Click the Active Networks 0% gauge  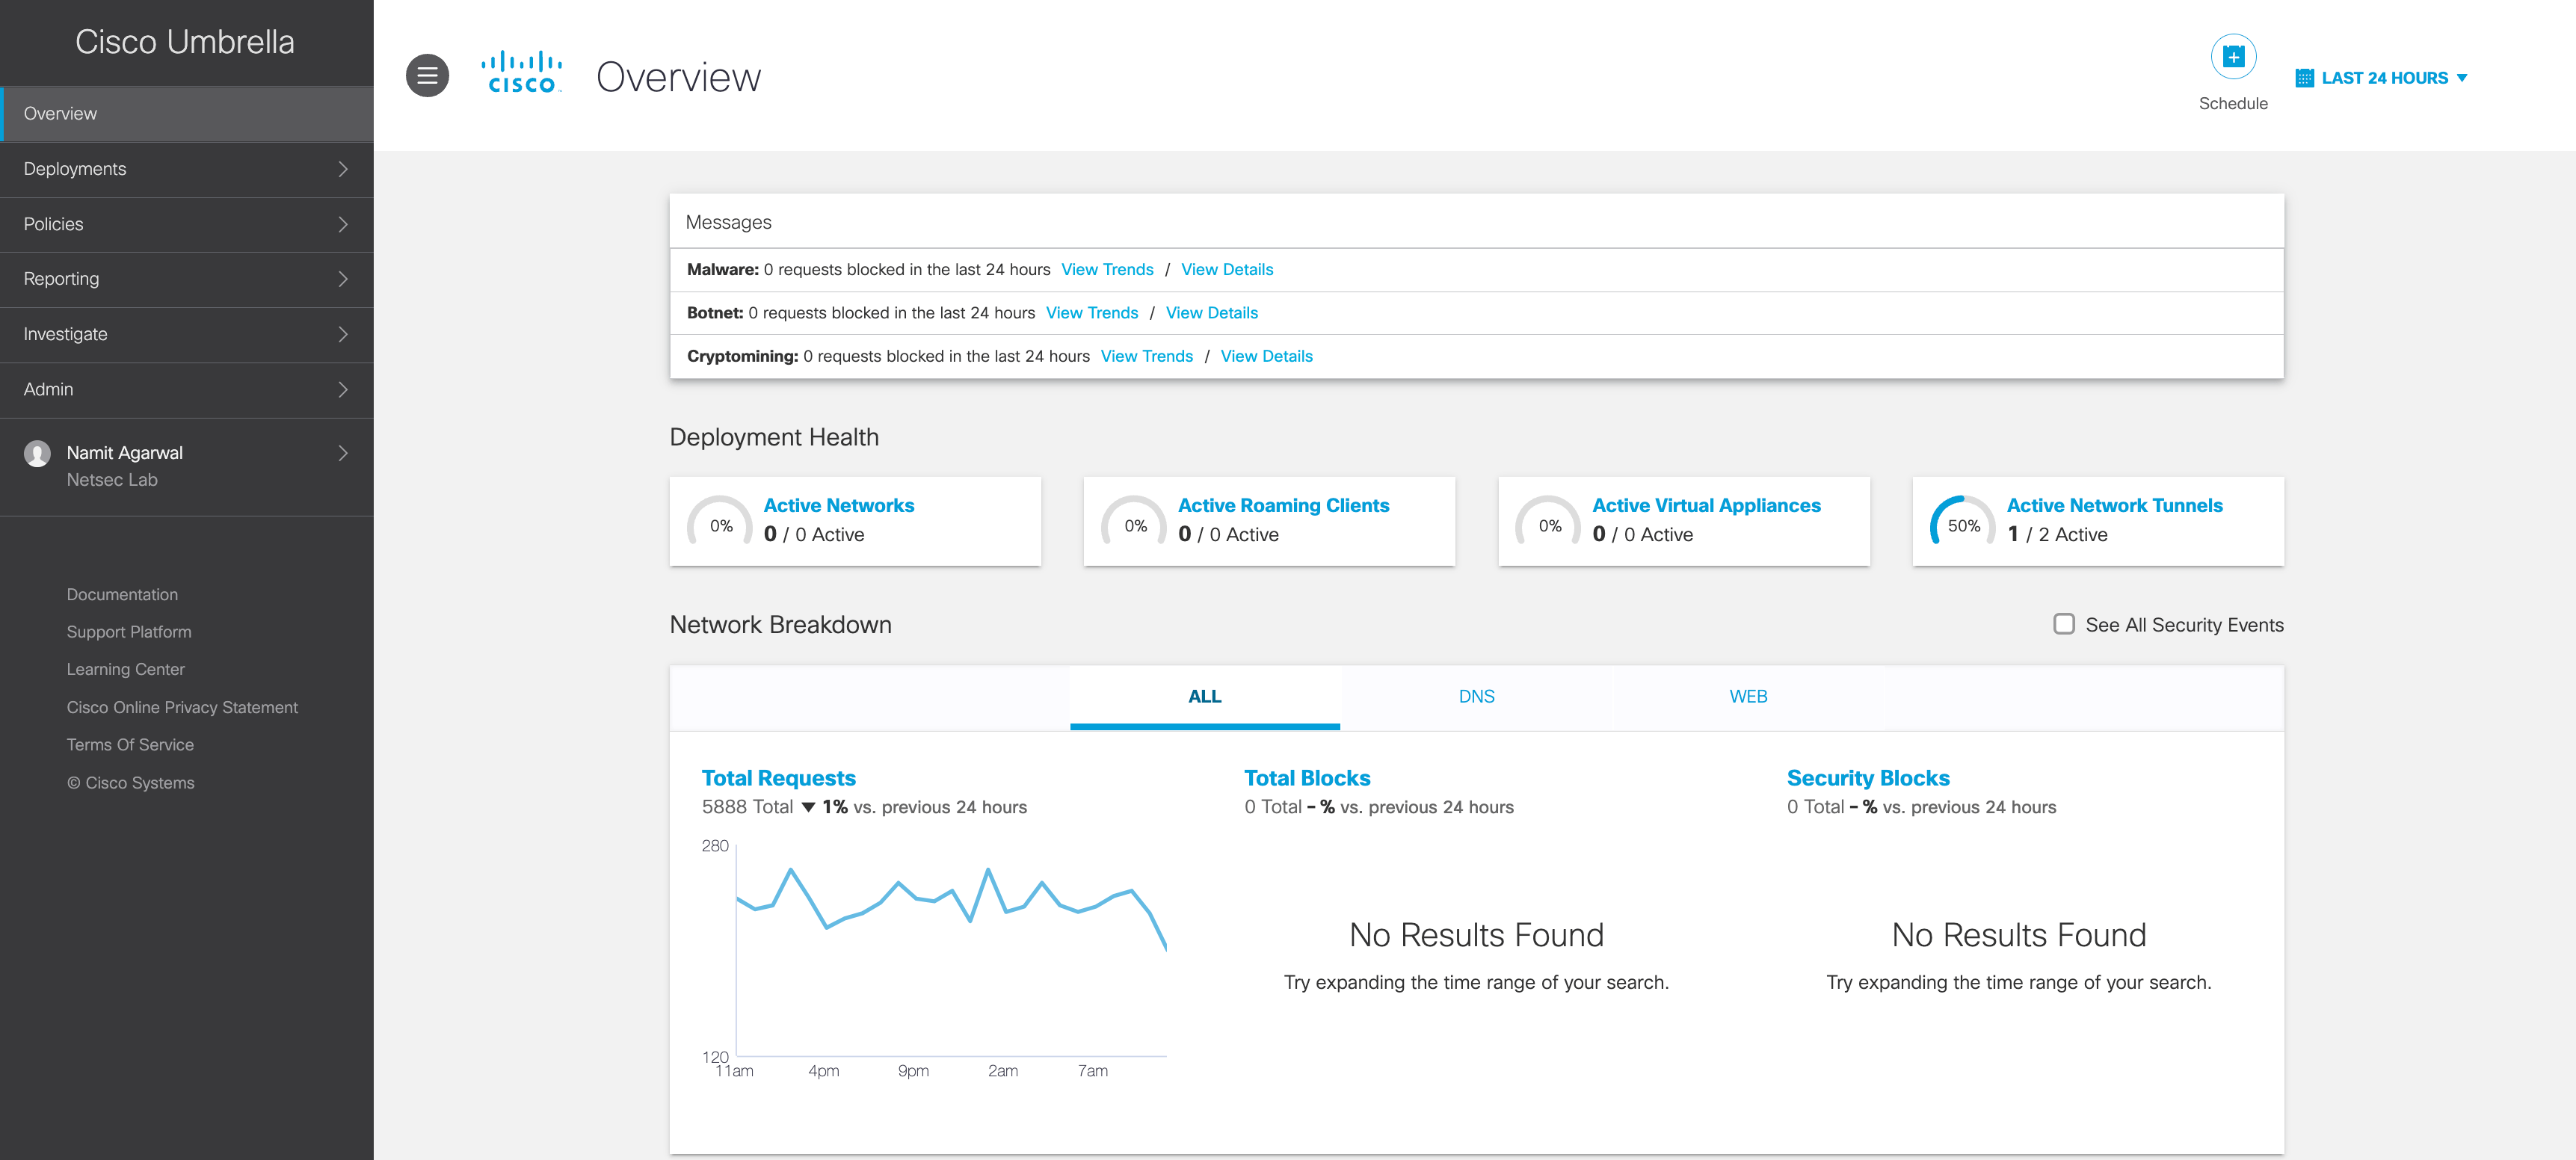pyautogui.click(x=720, y=524)
